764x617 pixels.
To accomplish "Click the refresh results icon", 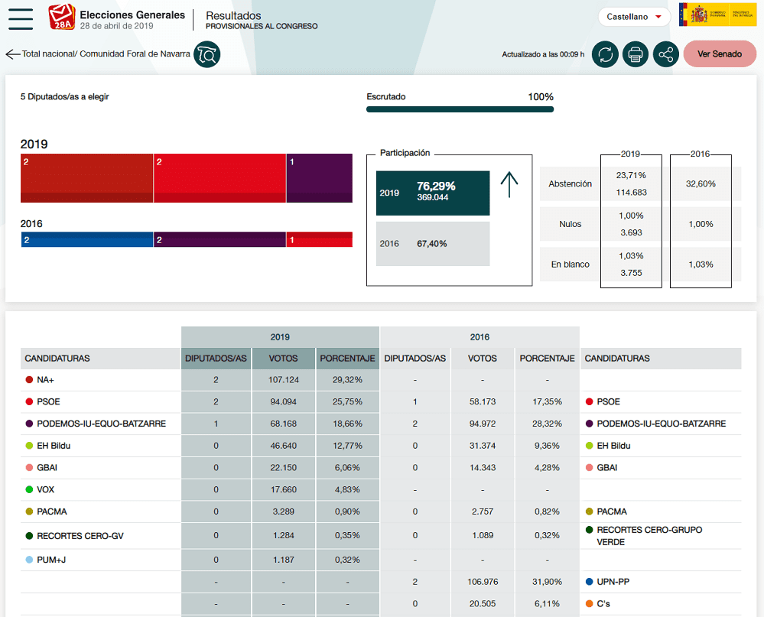I will (605, 54).
